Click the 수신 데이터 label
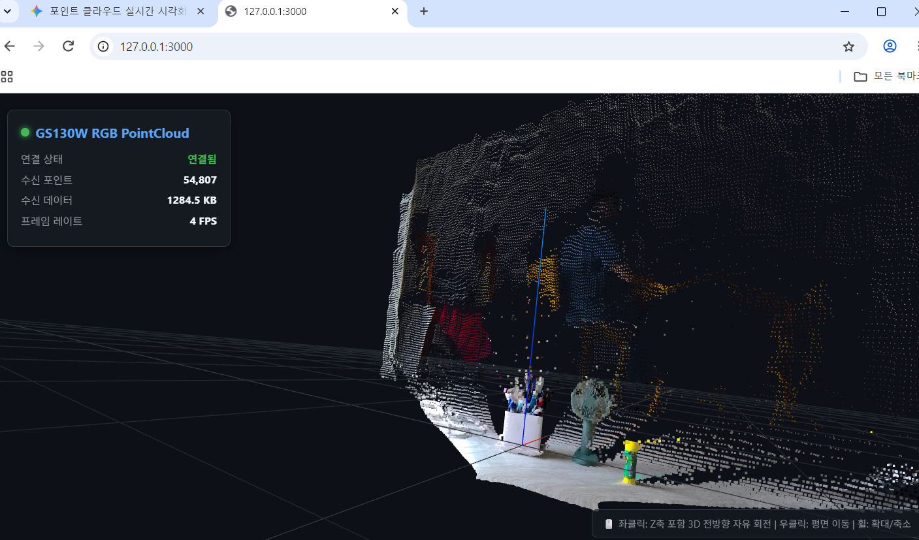The height and width of the screenshot is (540, 919). [x=46, y=200]
